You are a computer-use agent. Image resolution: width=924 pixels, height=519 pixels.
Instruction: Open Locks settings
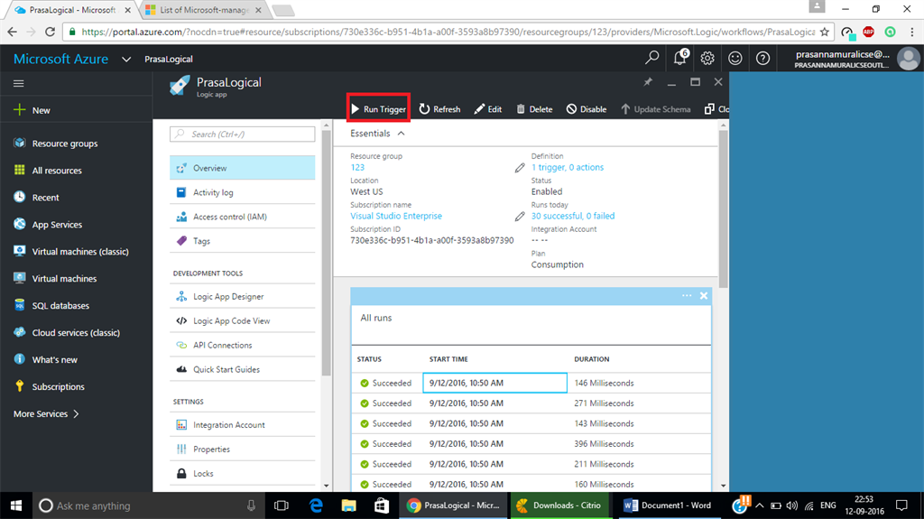(242, 473)
